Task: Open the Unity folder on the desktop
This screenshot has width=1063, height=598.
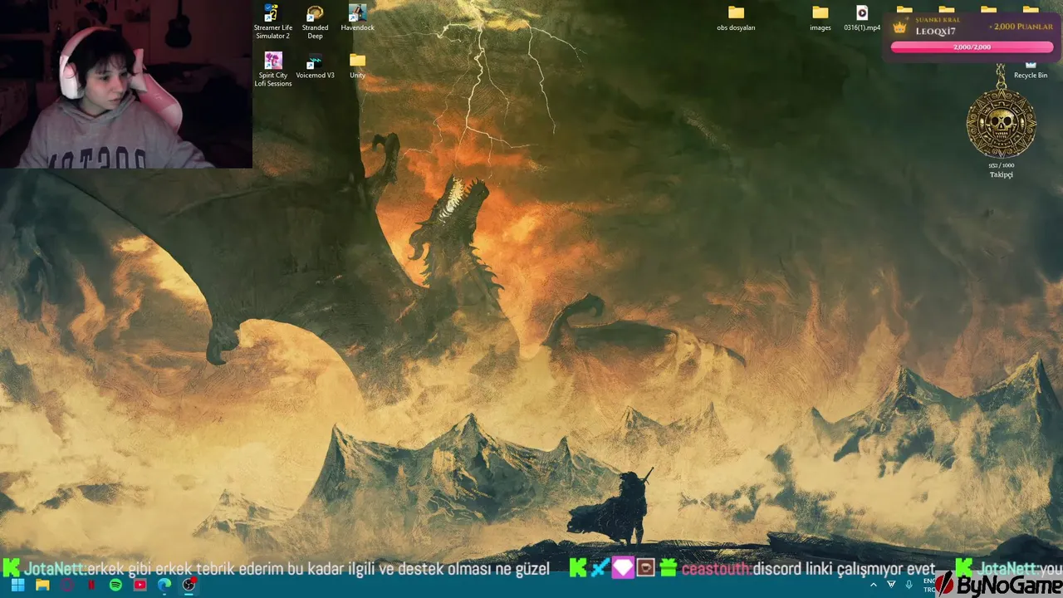Action: point(357,66)
